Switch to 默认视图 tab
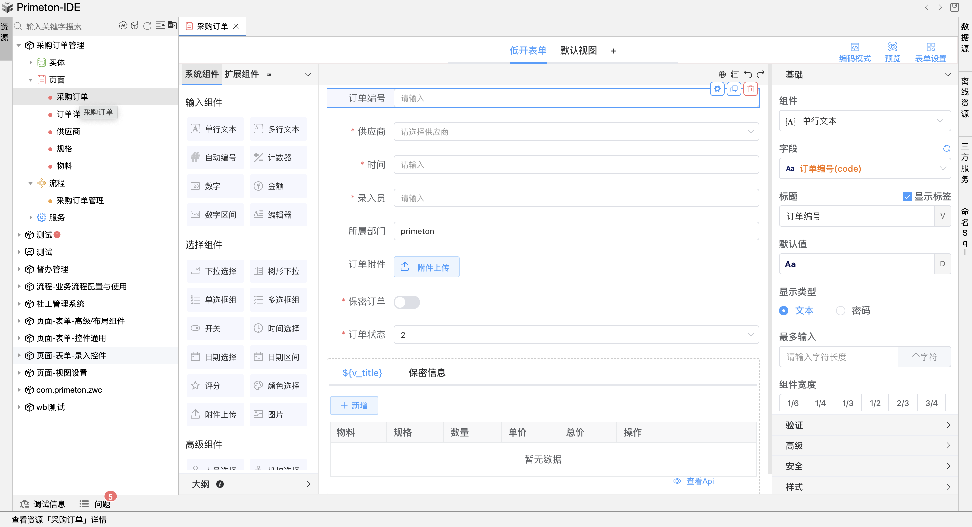Screen dimensions: 972x527 click(578, 51)
